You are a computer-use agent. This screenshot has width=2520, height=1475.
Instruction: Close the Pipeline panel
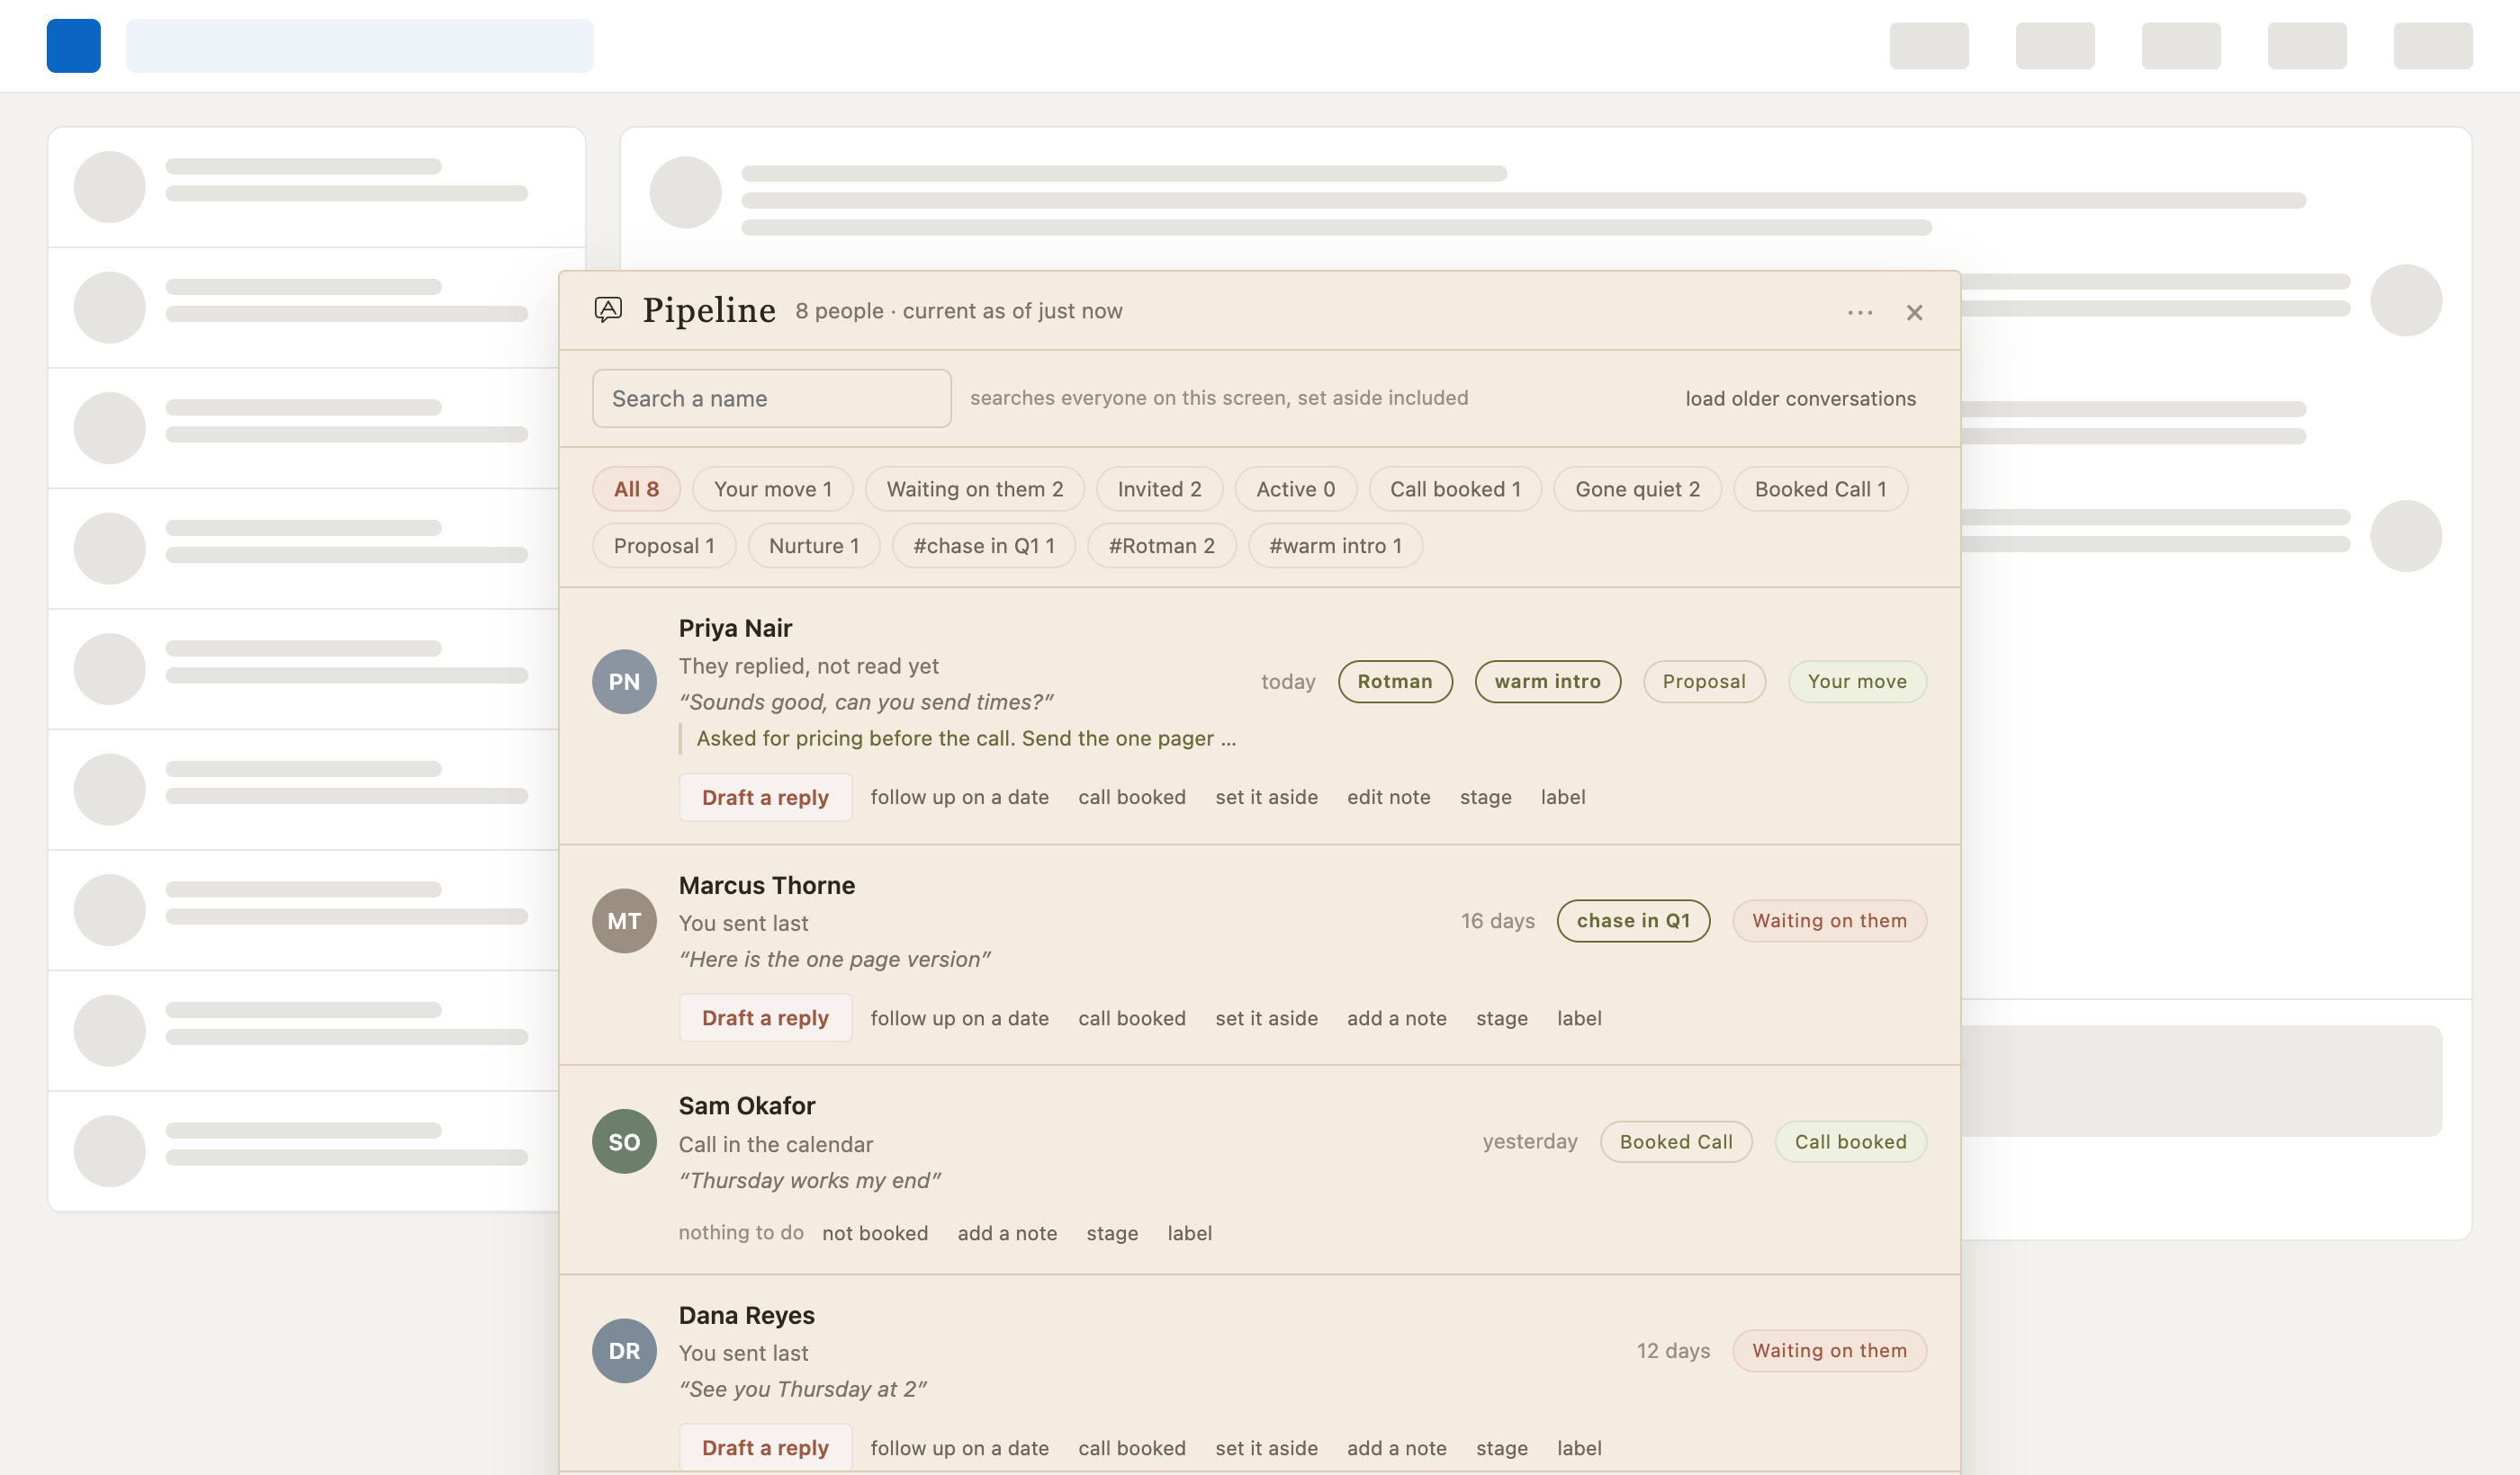(x=1914, y=313)
